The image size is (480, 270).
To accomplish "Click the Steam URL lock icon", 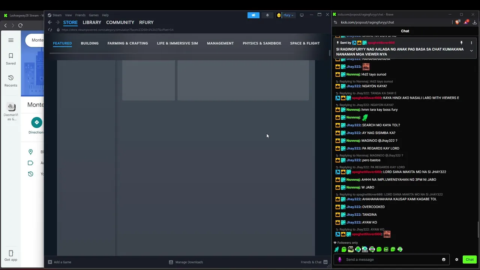I will [x=58, y=30].
